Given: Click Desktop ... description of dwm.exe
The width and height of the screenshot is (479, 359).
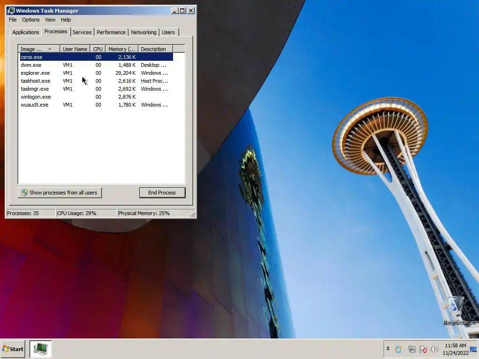Looking at the screenshot, I should click(x=153, y=65).
